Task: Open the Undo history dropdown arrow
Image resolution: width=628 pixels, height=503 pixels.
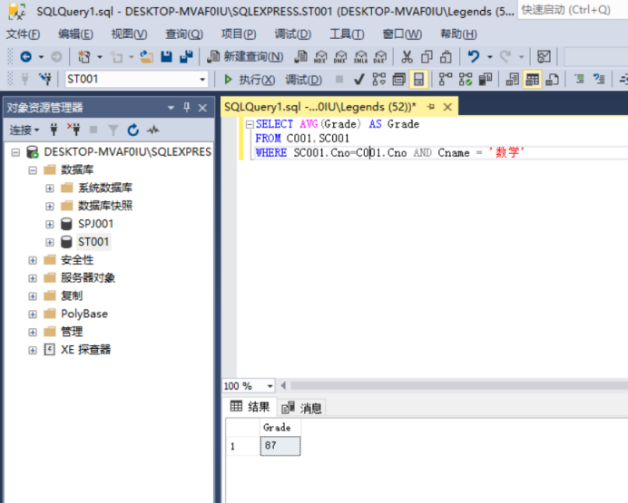Action: [489, 57]
